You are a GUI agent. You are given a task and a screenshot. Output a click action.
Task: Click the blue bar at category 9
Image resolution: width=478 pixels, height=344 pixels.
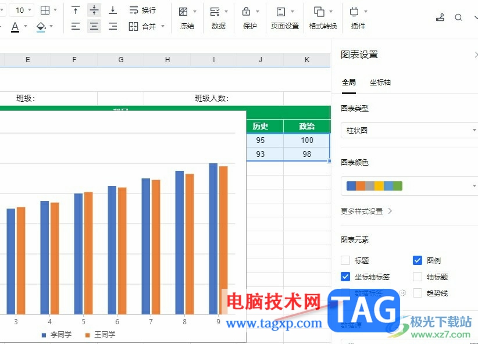(213, 239)
